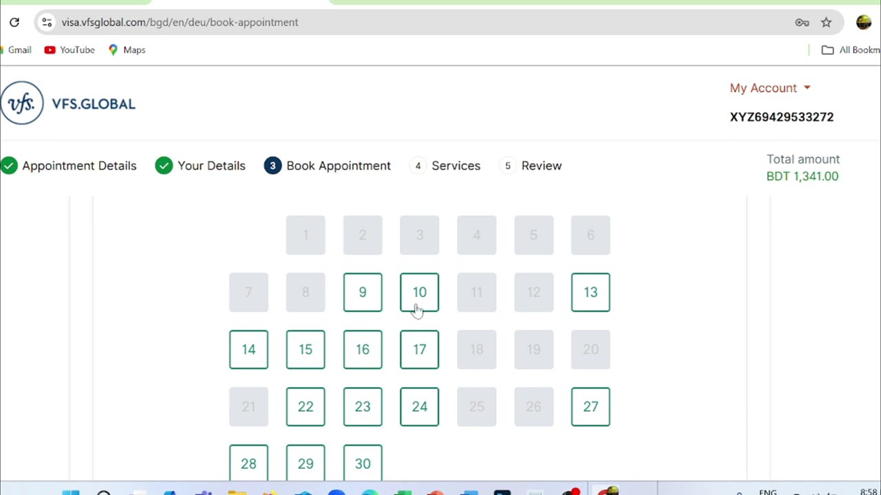Select date 10 in the calendar
The height and width of the screenshot is (495, 881).
419,292
